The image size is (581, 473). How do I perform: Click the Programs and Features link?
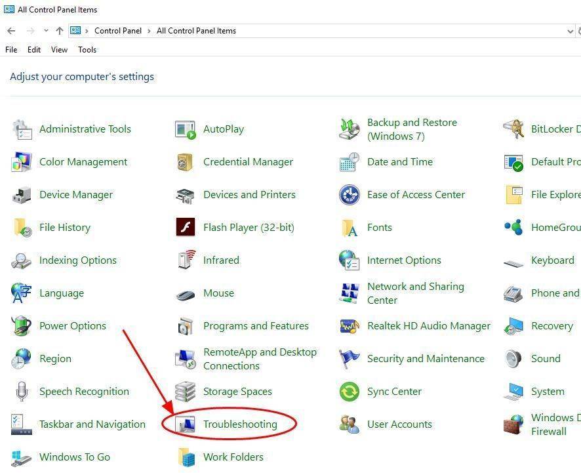click(256, 326)
